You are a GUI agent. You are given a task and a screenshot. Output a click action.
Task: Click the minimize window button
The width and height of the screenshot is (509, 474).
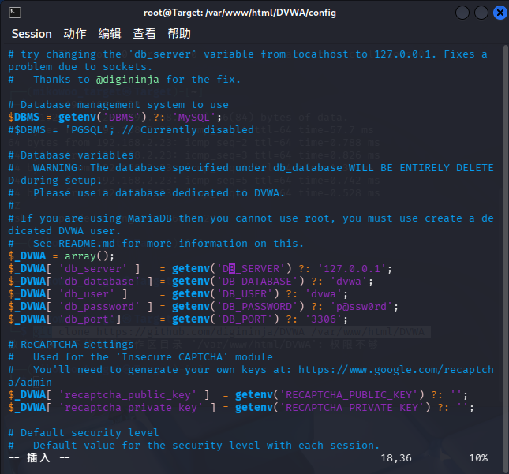click(x=462, y=13)
